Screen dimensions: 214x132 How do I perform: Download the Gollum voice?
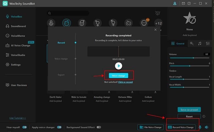(155, 92)
